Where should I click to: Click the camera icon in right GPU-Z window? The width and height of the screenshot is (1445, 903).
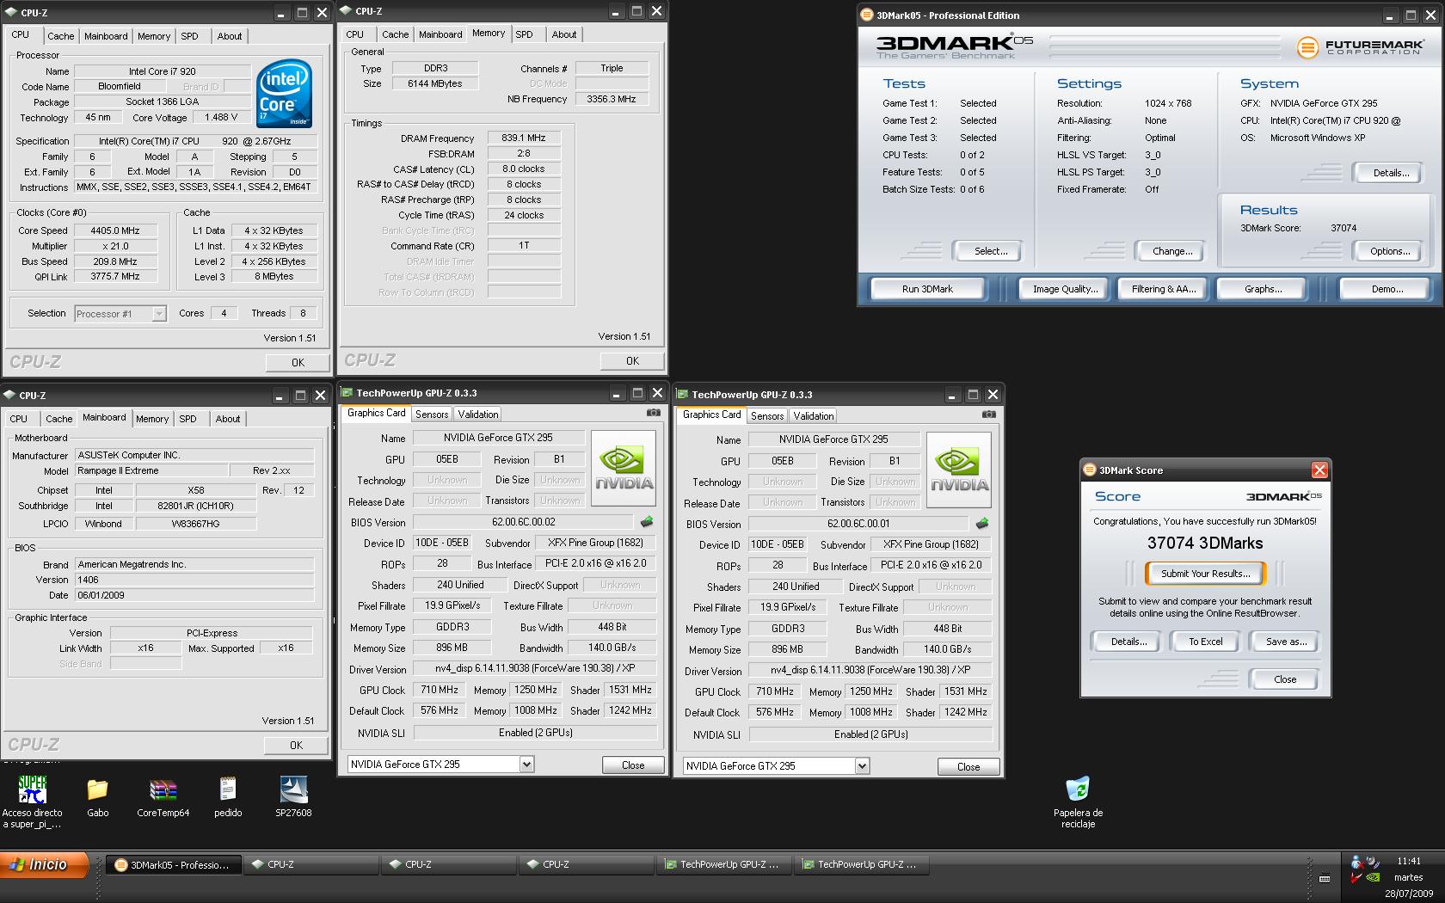(989, 415)
